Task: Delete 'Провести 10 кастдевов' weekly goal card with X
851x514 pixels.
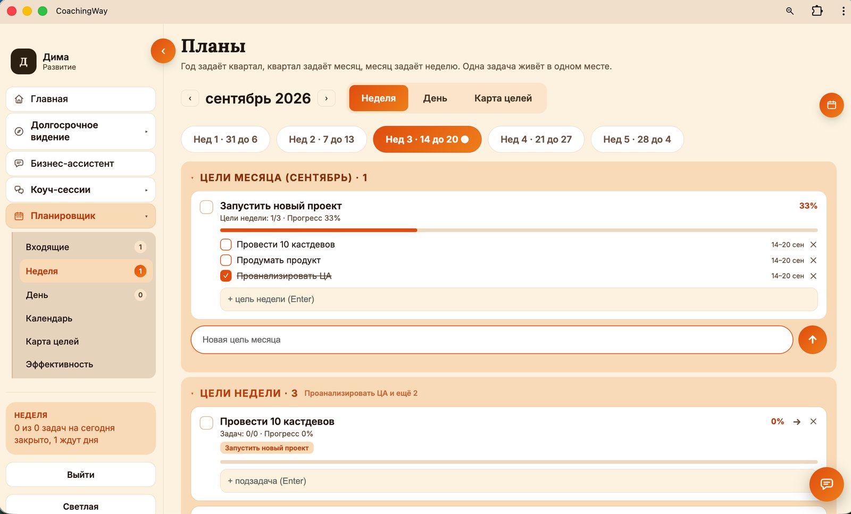Action: tap(813, 422)
